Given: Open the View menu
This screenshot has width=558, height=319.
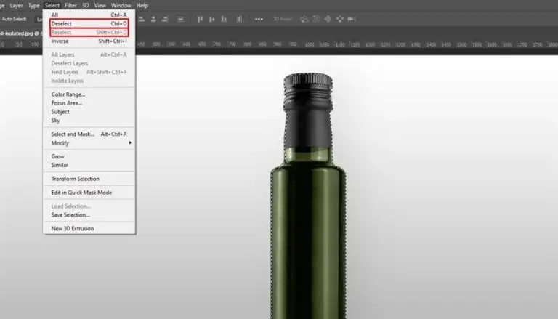Looking at the screenshot, I should pyautogui.click(x=100, y=5).
